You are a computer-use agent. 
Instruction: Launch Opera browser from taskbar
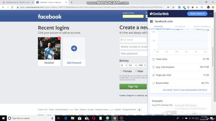pyautogui.click(x=93, y=118)
